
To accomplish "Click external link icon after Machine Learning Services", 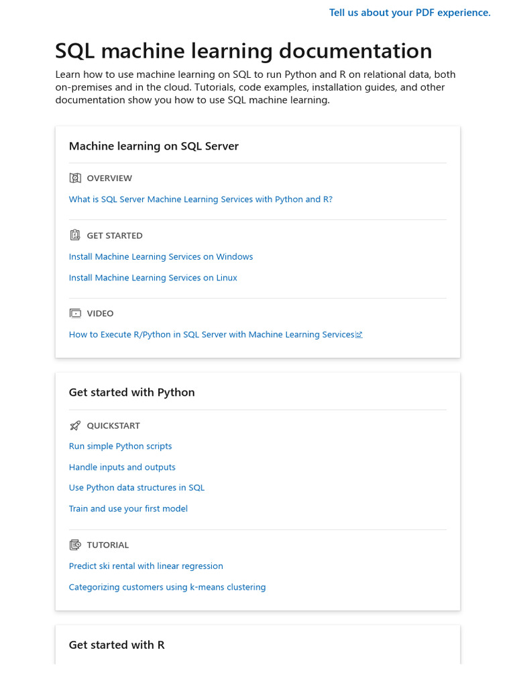I will pyautogui.click(x=359, y=335).
